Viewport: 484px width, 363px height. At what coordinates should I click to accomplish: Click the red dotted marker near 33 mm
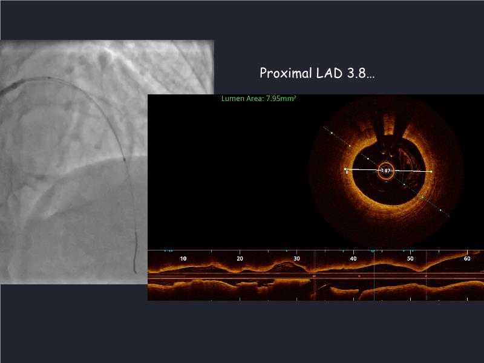(315, 275)
